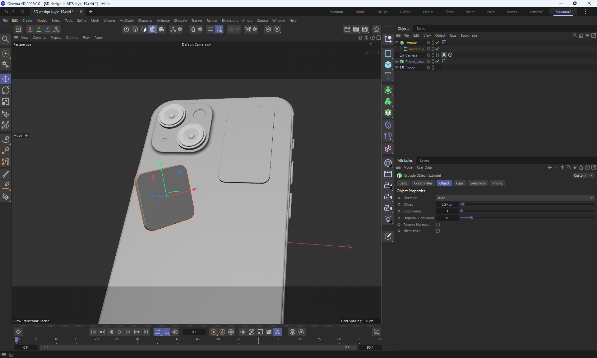Open the Direction dropdown set to Auto
Screen dimensions: 597x358
[x=515, y=198]
